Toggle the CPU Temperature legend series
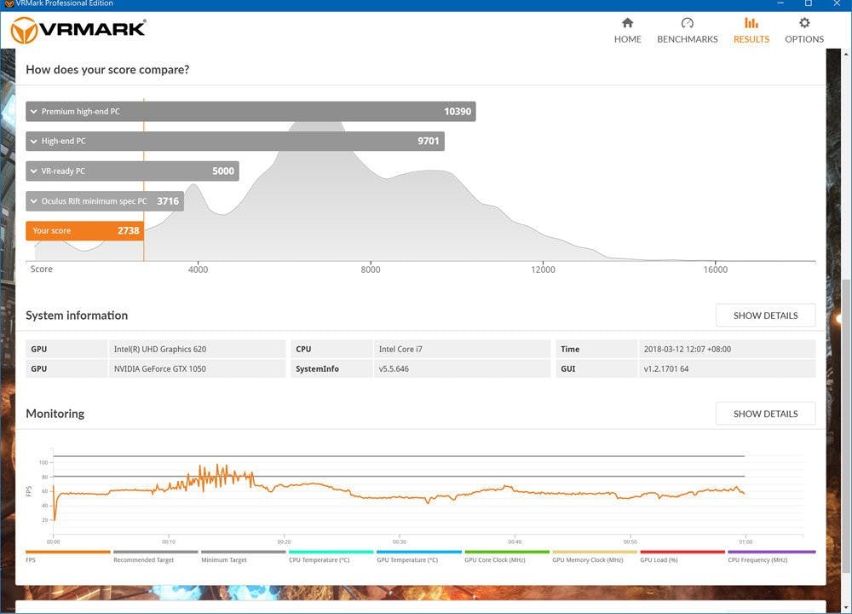 click(x=331, y=556)
